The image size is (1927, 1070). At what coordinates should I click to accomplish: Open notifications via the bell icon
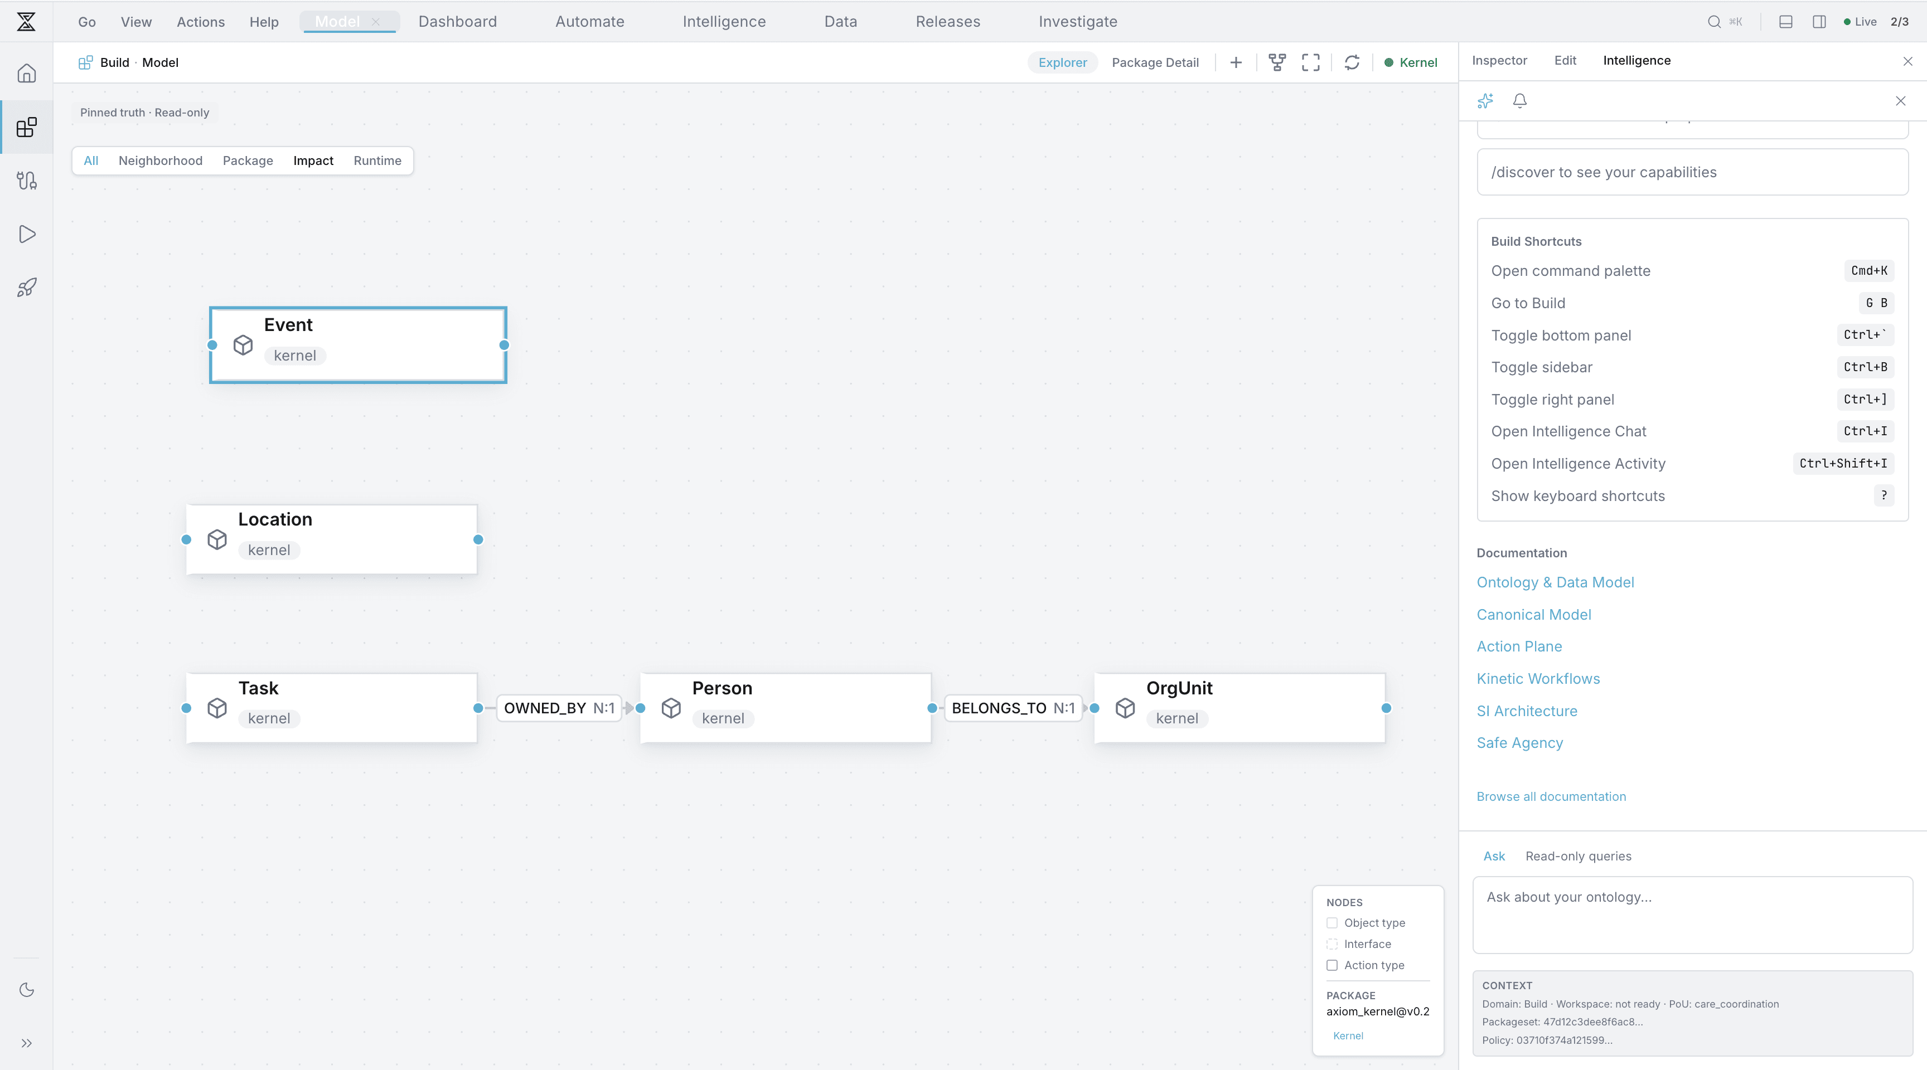tap(1520, 100)
